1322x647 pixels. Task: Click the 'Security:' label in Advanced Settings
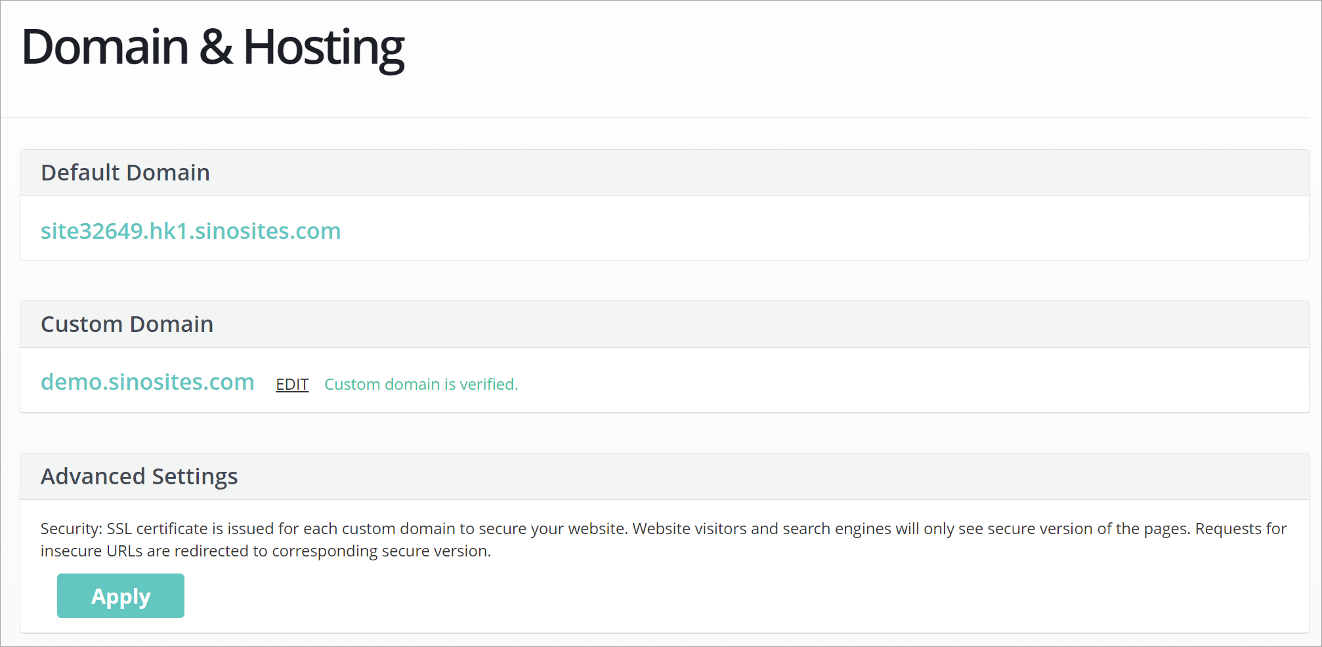click(x=71, y=529)
